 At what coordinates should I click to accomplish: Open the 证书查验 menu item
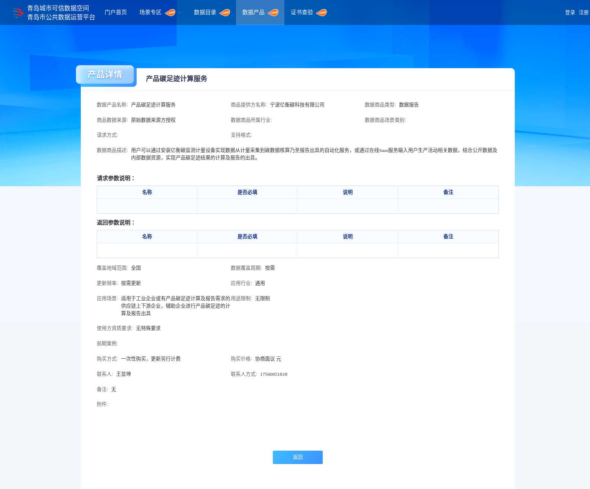pos(302,12)
